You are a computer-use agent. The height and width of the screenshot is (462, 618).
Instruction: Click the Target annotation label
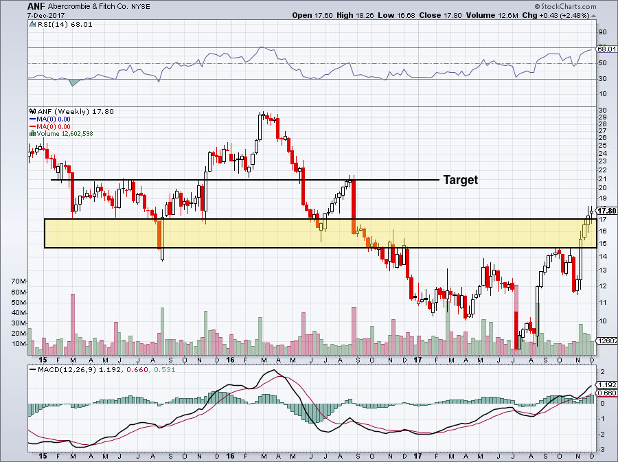[x=460, y=180]
